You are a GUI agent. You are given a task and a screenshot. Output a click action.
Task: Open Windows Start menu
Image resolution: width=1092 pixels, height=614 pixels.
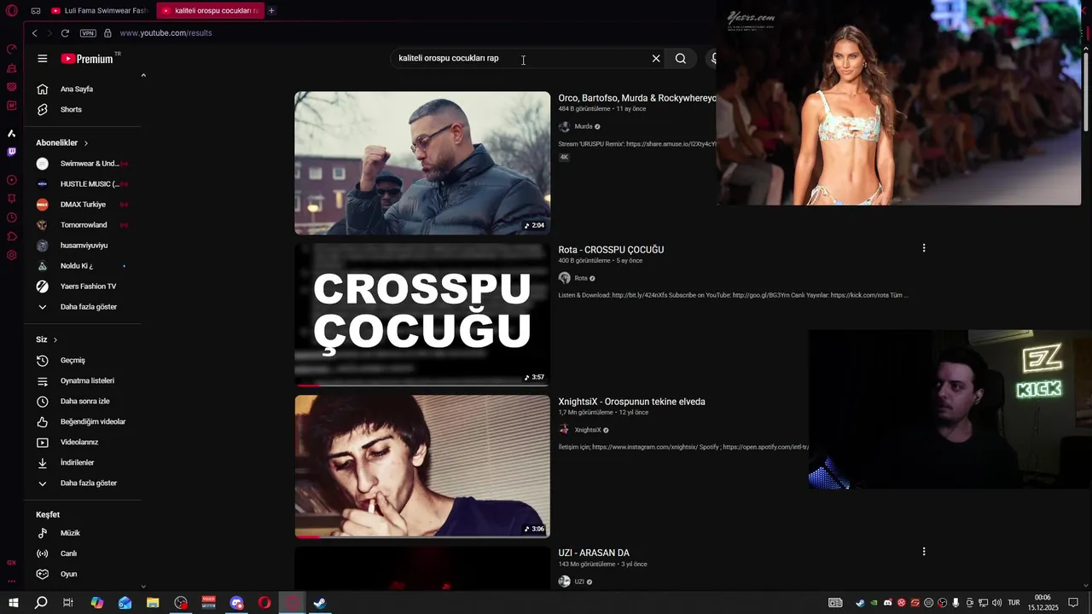click(14, 603)
